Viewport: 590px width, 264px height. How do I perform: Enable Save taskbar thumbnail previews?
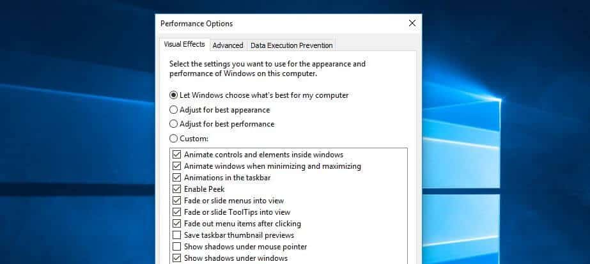pos(176,235)
